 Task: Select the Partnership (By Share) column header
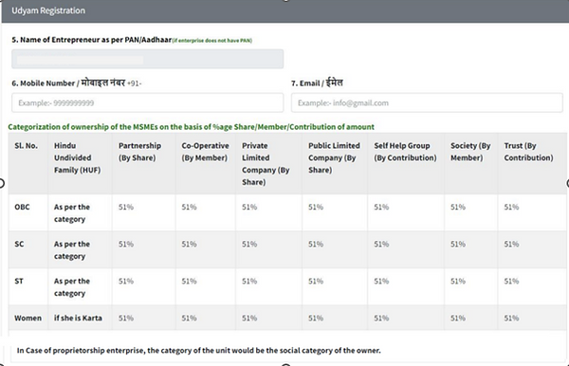click(x=139, y=152)
